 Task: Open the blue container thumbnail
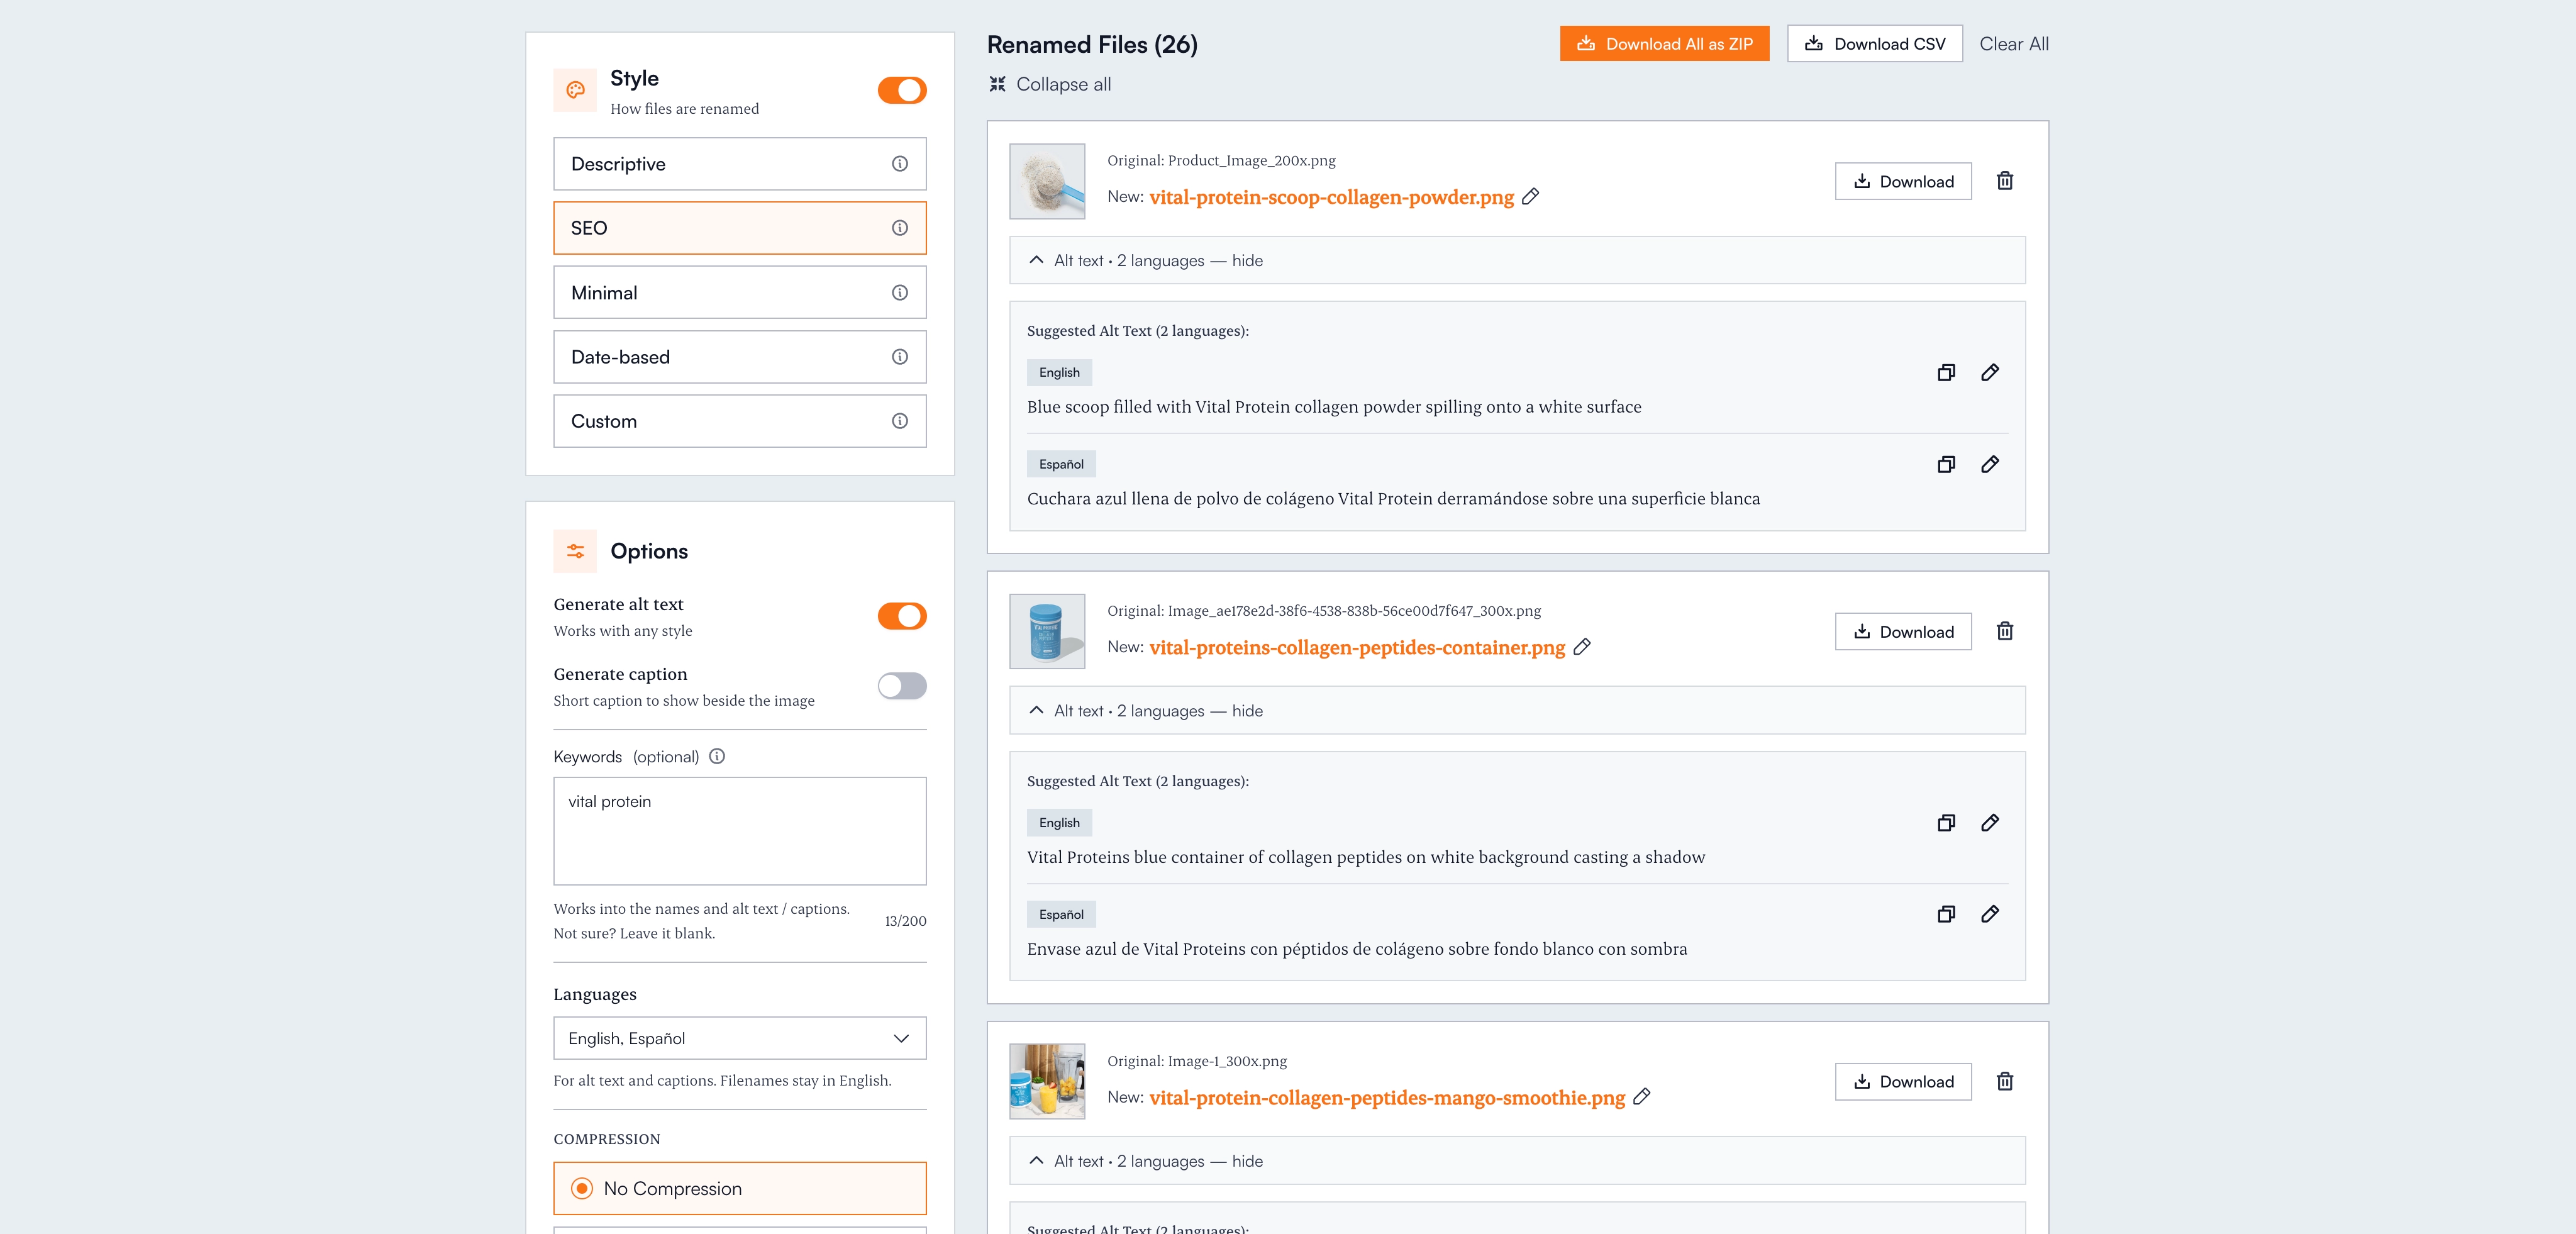point(1047,631)
